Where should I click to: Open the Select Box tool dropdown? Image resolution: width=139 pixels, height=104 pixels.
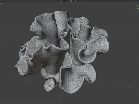coord(3,3)
